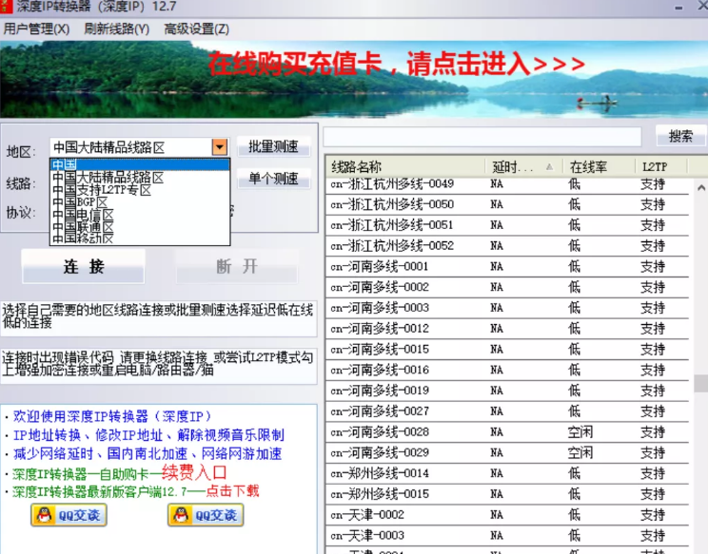The image size is (708, 554).
Task: Click the 点击下载 download link
Action: click(x=226, y=491)
